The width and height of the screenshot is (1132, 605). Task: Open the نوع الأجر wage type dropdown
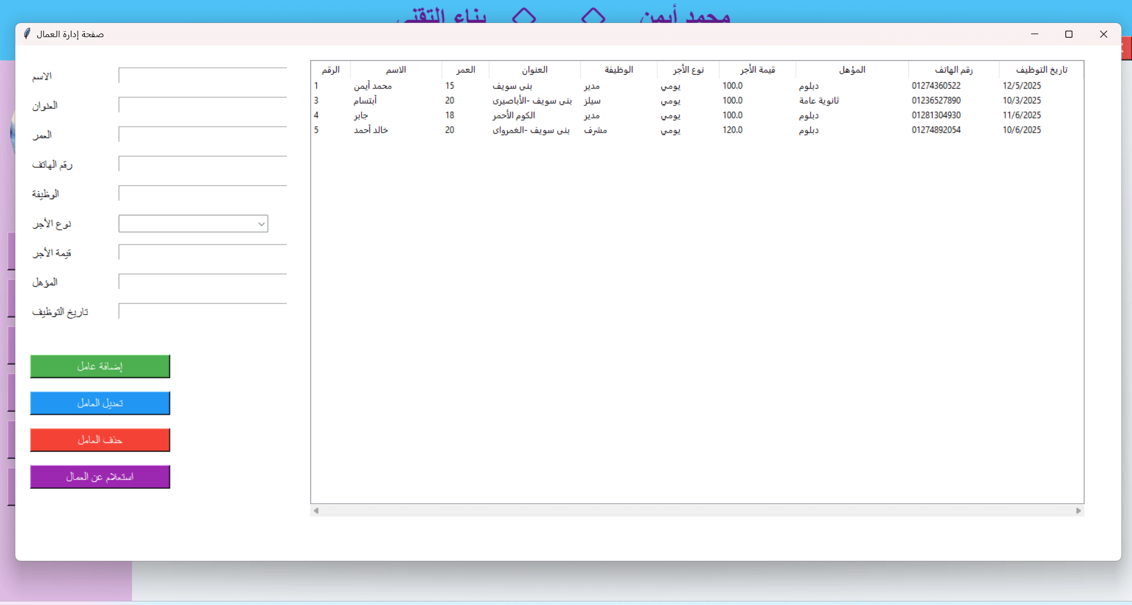[193, 224]
